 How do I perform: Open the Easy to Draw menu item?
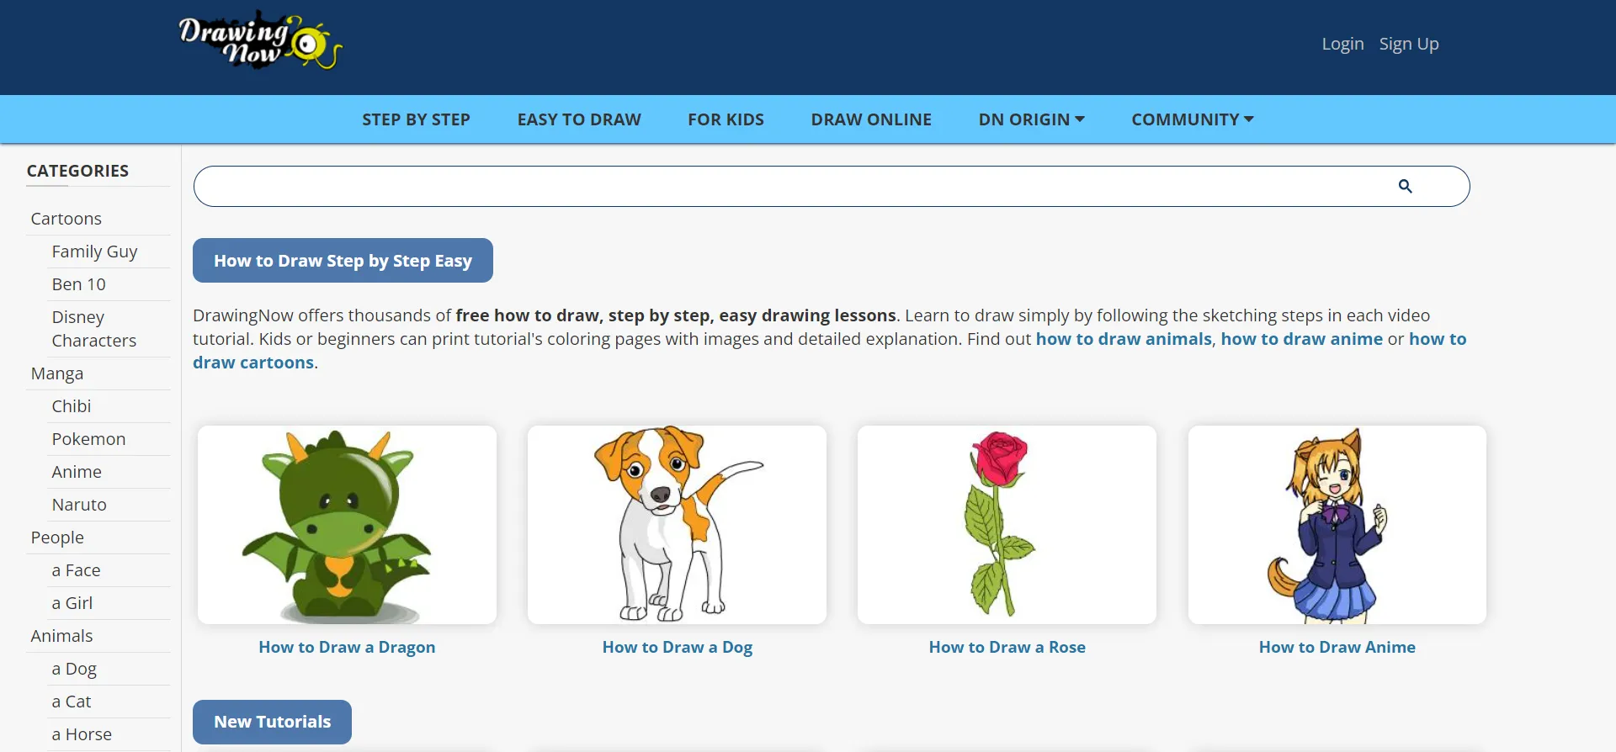coord(579,119)
